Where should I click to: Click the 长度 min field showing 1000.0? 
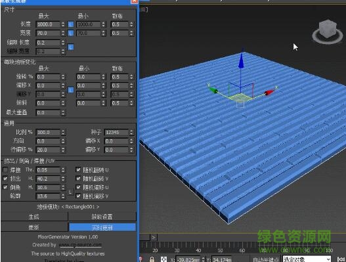(88, 24)
